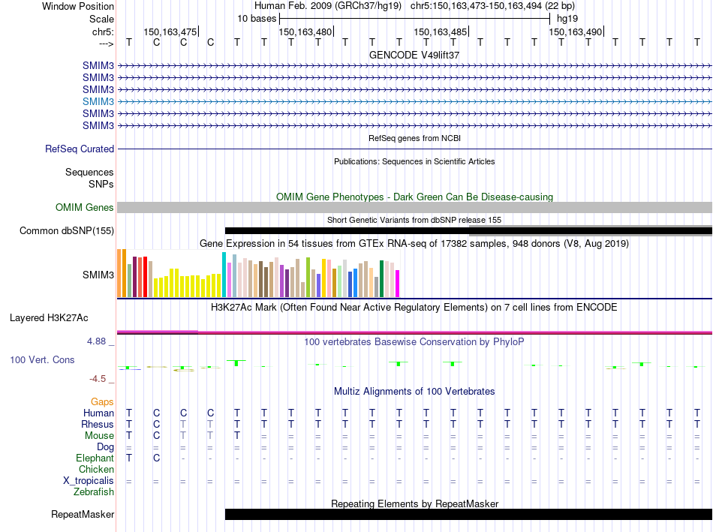The height and width of the screenshot is (532, 713).
Task: Select the light-blue highlighted SMIM3 transcript label
Action: pyautogui.click(x=98, y=101)
